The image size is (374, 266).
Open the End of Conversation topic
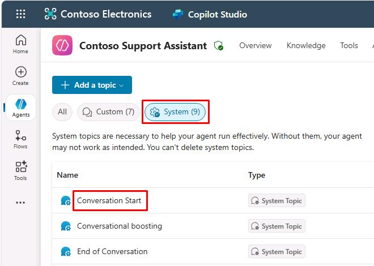pos(112,251)
